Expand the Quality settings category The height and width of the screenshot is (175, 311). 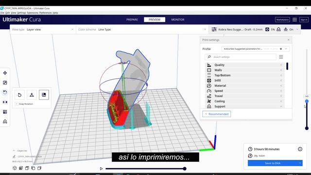[x=245, y=65]
